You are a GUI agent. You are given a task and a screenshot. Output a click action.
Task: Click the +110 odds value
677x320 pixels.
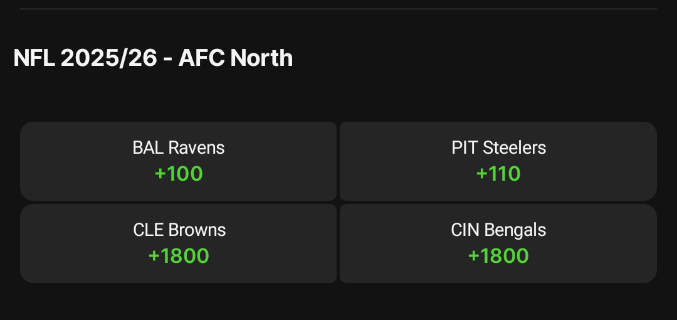click(x=498, y=174)
